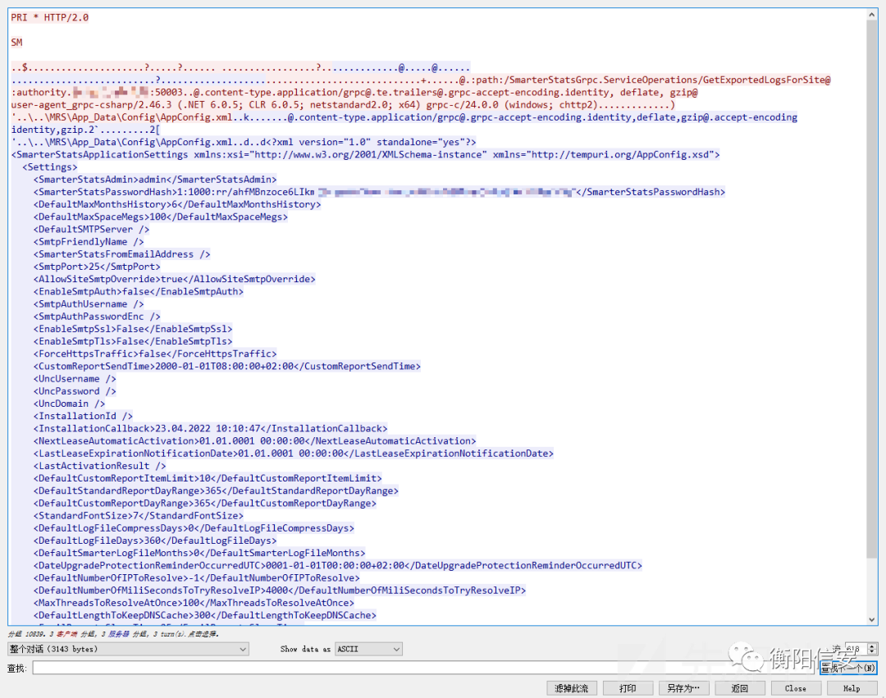The width and height of the screenshot is (886, 698).
Task: Click the stream number spinner arrows
Action: click(x=872, y=649)
